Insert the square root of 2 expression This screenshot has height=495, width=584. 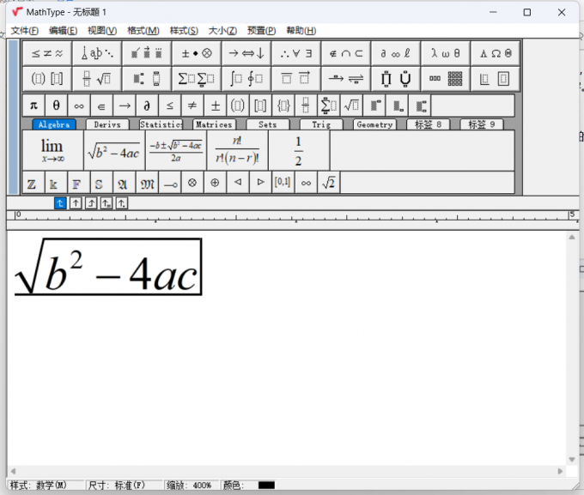pos(328,183)
